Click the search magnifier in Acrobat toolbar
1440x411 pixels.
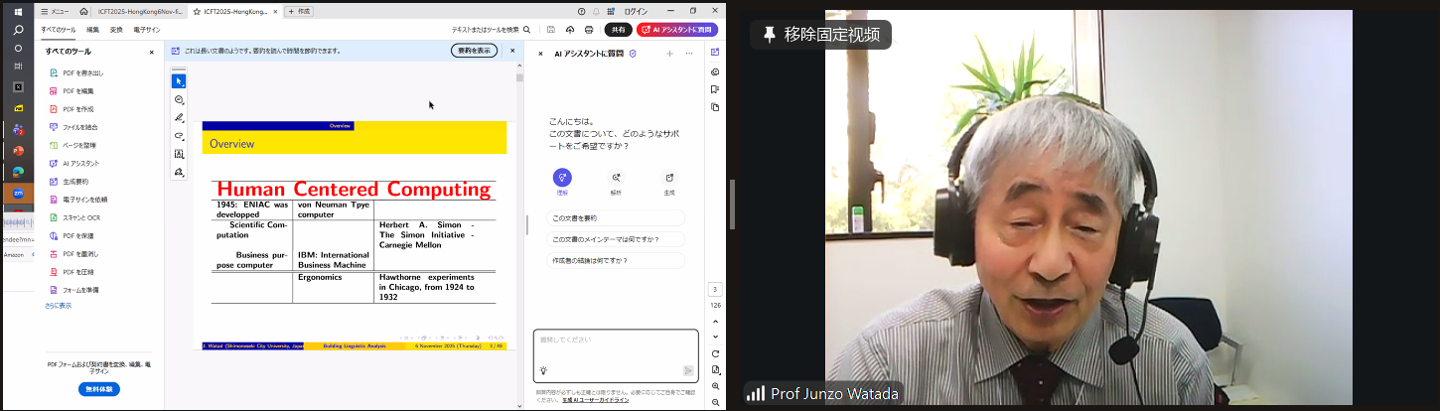click(526, 30)
